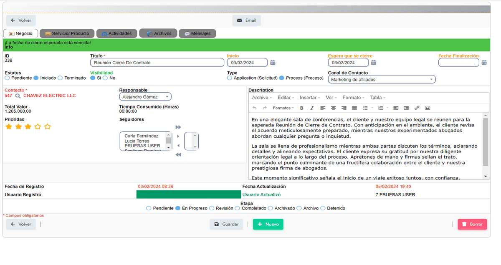
Task: Switch to the Archivos tab
Action: coord(158,33)
